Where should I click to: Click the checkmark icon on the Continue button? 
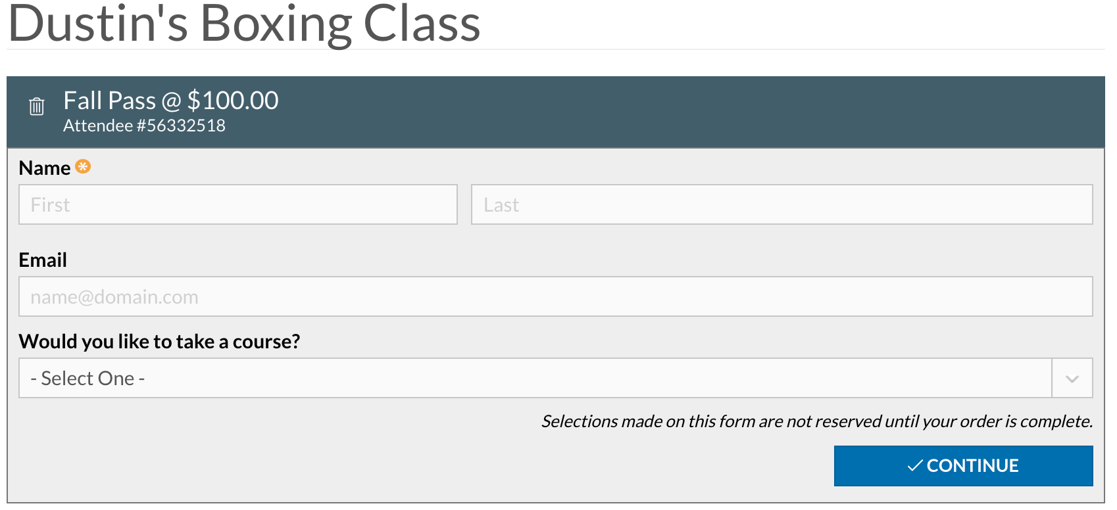[x=914, y=466]
